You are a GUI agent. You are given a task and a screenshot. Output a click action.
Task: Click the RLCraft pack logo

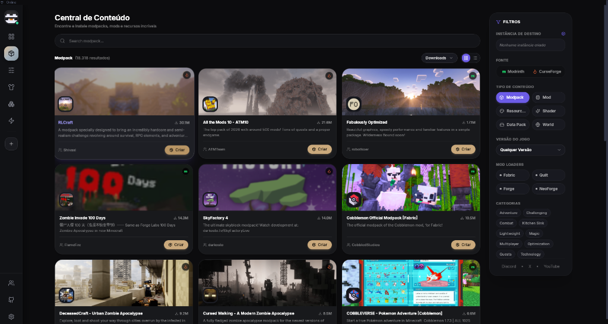pos(65,104)
